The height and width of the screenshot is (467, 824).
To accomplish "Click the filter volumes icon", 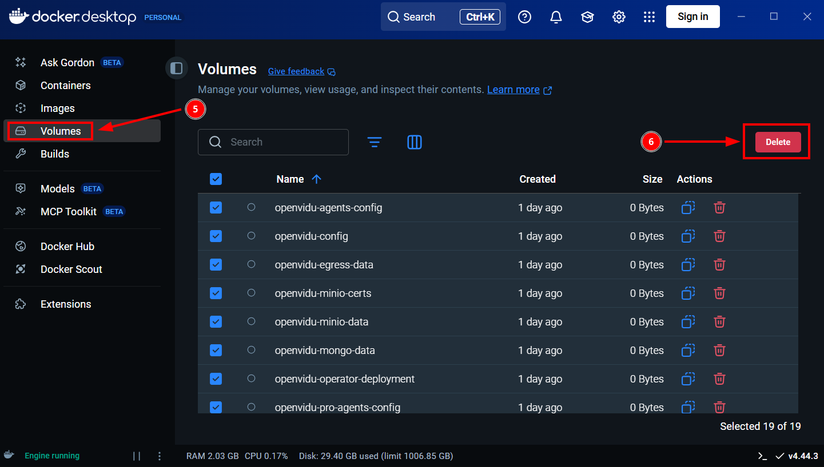I will tap(375, 142).
